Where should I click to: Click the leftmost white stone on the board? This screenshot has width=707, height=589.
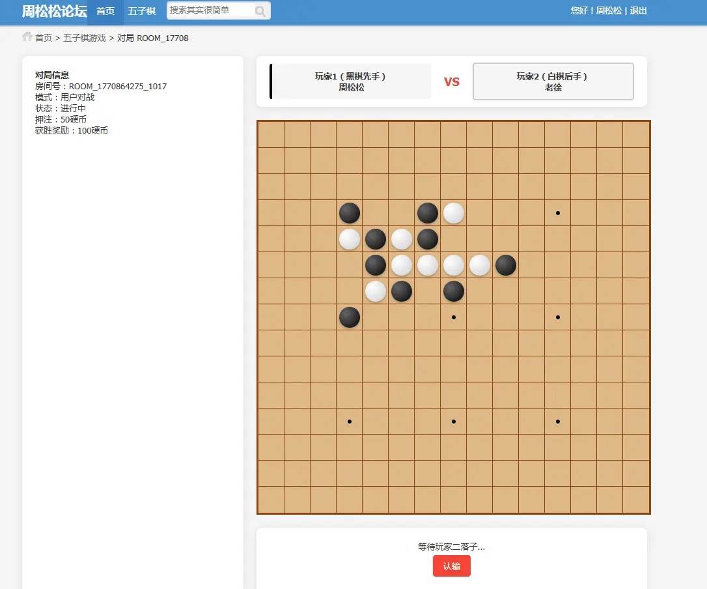pos(350,239)
